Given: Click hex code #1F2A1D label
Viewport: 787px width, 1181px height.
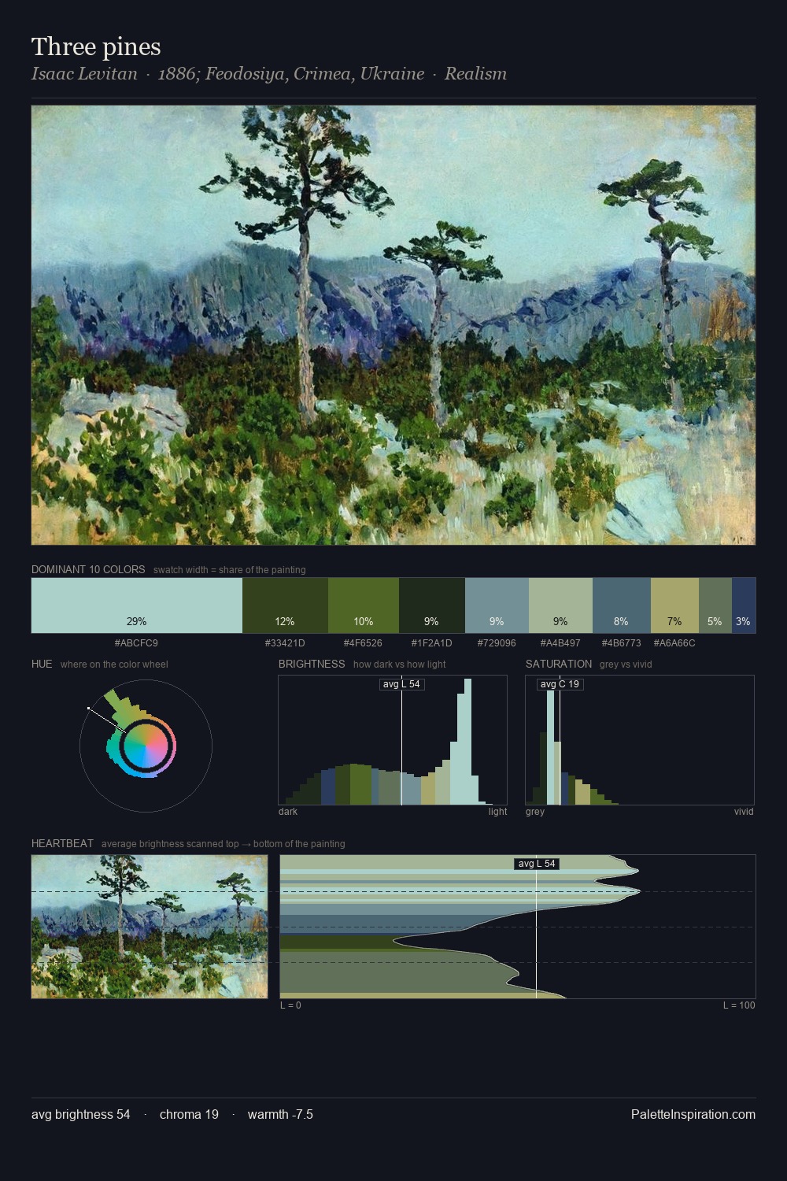Looking at the screenshot, I should coord(431,643).
